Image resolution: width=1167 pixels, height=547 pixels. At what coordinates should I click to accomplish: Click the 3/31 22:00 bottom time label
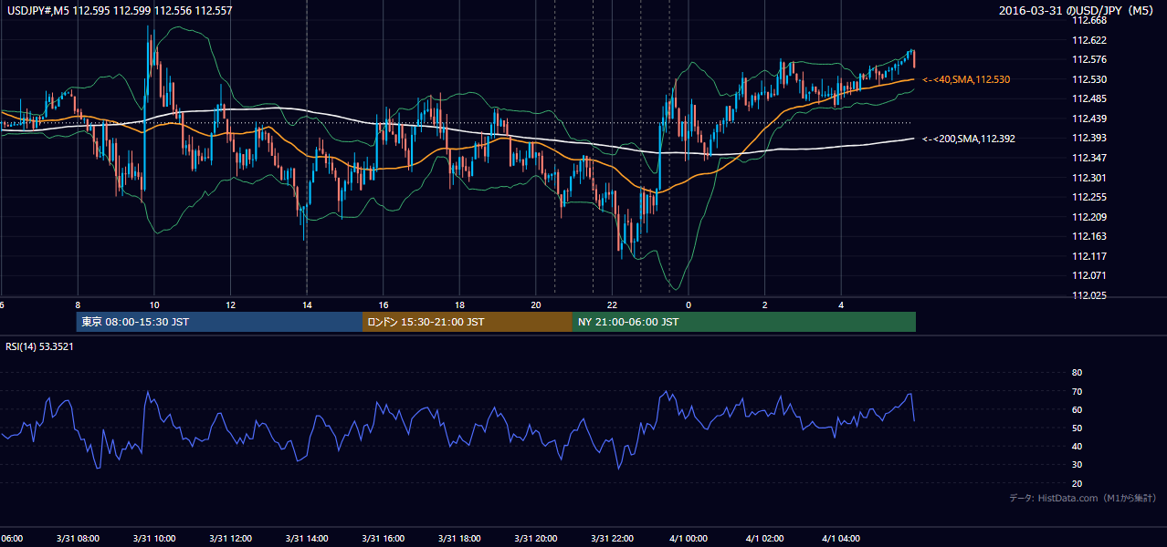coord(613,539)
